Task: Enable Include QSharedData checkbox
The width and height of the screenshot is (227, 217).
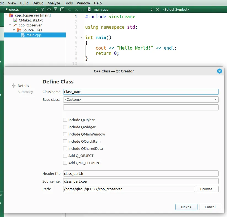Action: (65, 148)
